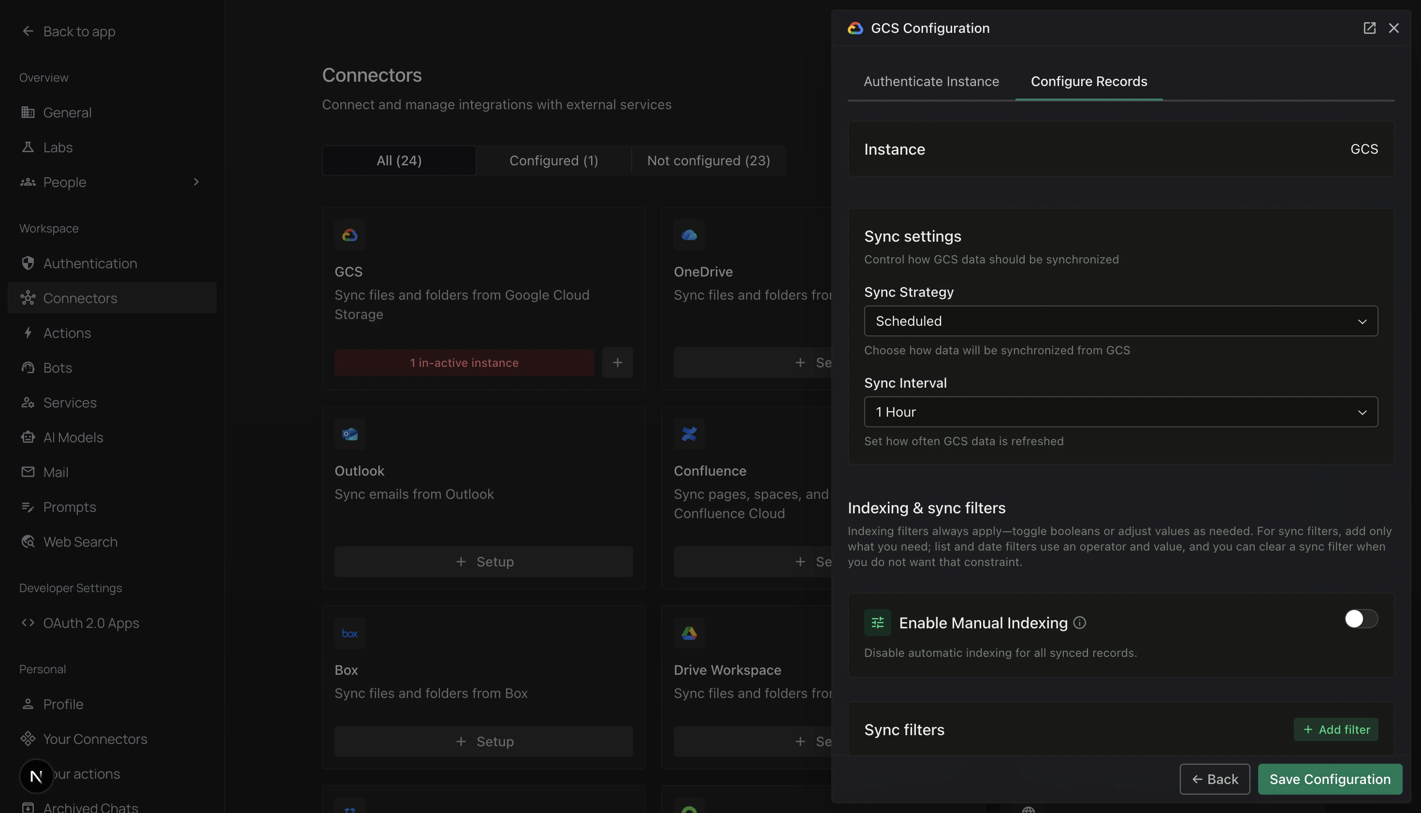
Task: Click the Back button in the panel footer
Action: click(x=1215, y=779)
